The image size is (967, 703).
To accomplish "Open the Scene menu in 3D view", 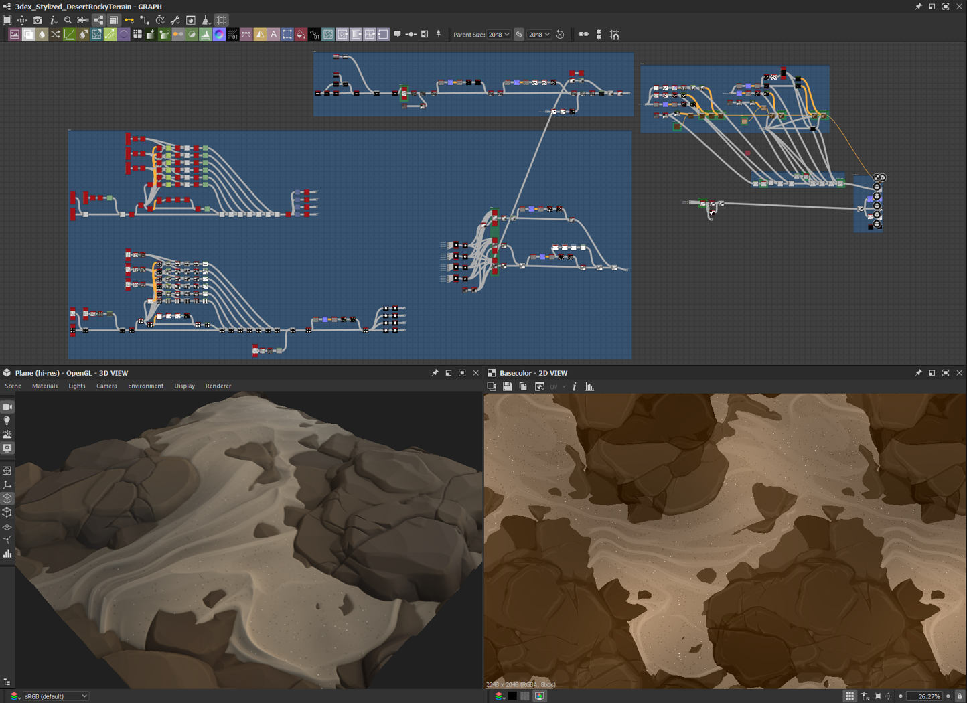I will coord(13,386).
